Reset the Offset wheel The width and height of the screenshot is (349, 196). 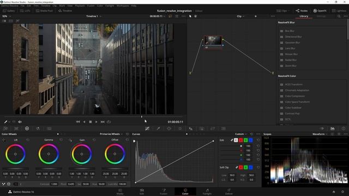click(x=127, y=140)
